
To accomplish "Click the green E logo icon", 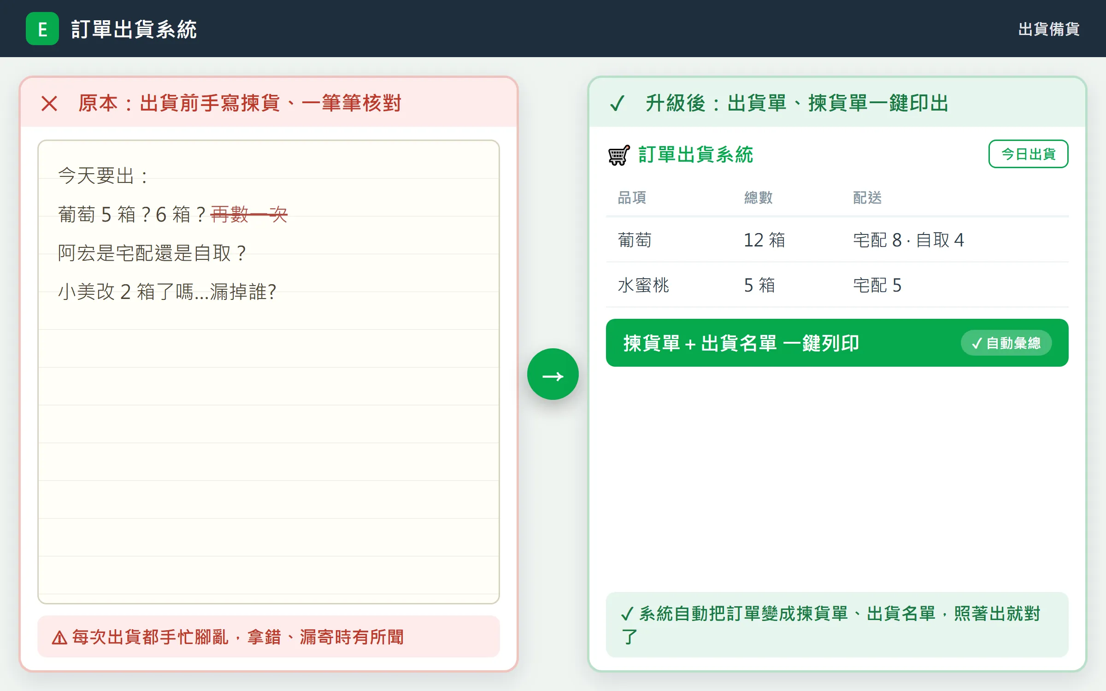I will [42, 29].
